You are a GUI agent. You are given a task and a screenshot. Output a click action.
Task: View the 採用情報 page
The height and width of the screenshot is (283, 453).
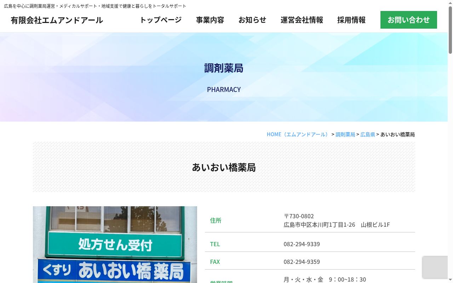click(x=351, y=20)
